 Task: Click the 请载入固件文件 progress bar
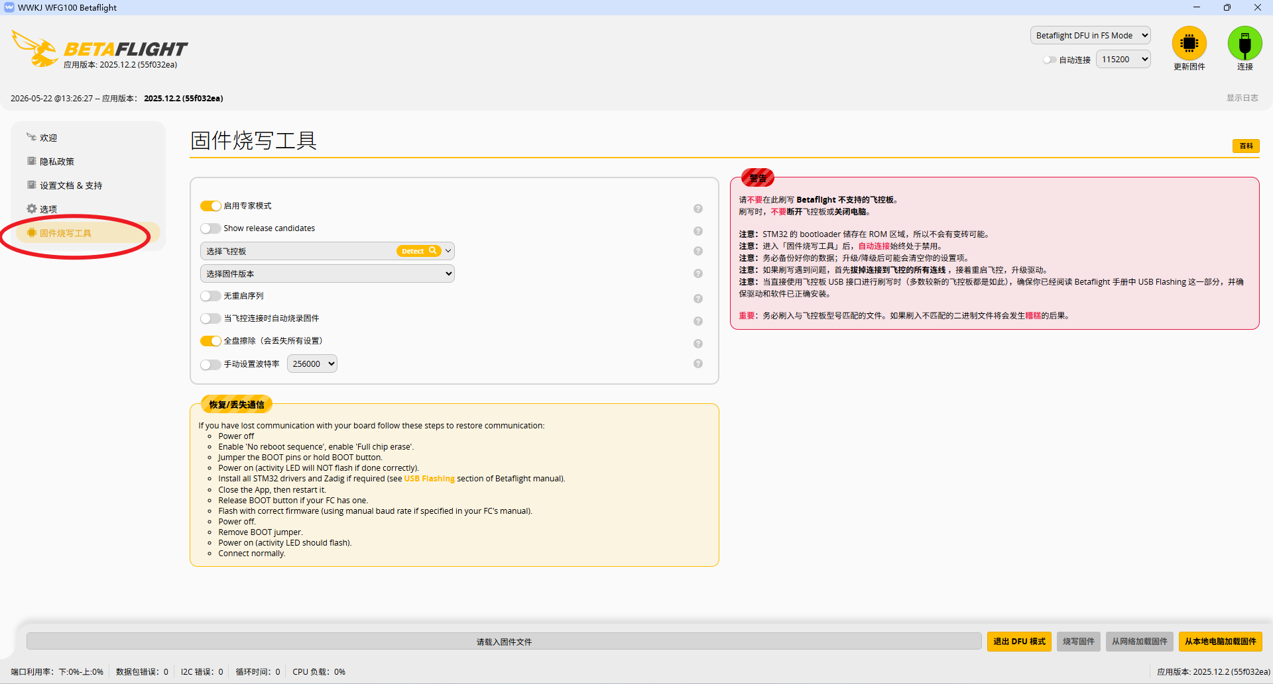coord(504,642)
